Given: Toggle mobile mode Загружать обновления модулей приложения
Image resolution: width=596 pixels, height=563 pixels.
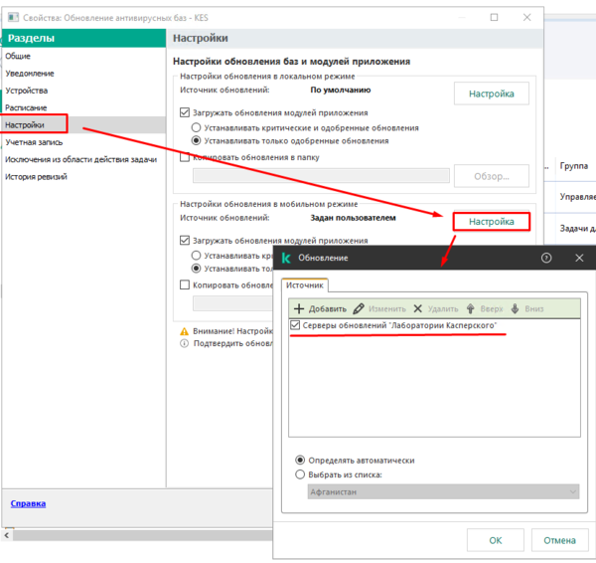Looking at the screenshot, I should 185,241.
